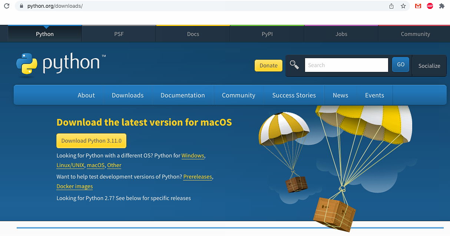Follow the Windows link
The width and height of the screenshot is (450, 236).
click(x=193, y=156)
